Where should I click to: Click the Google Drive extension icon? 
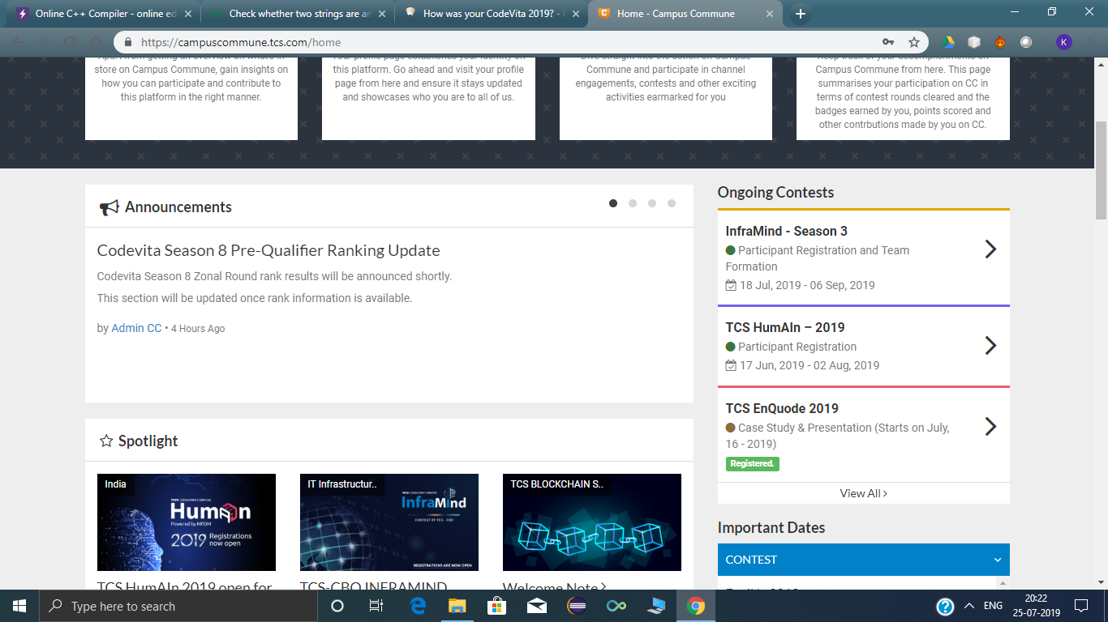click(948, 42)
